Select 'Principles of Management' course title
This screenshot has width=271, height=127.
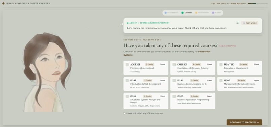236,68
